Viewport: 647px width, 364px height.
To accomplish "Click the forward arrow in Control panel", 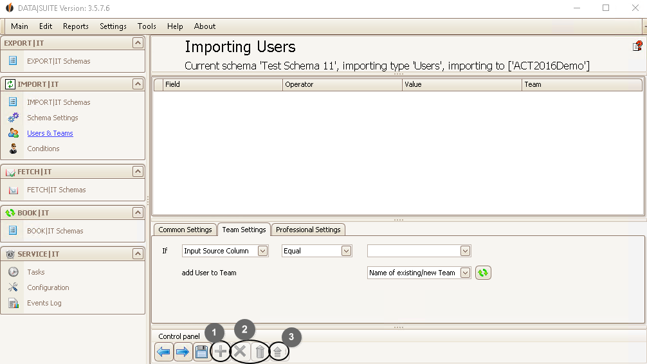I will pos(183,352).
